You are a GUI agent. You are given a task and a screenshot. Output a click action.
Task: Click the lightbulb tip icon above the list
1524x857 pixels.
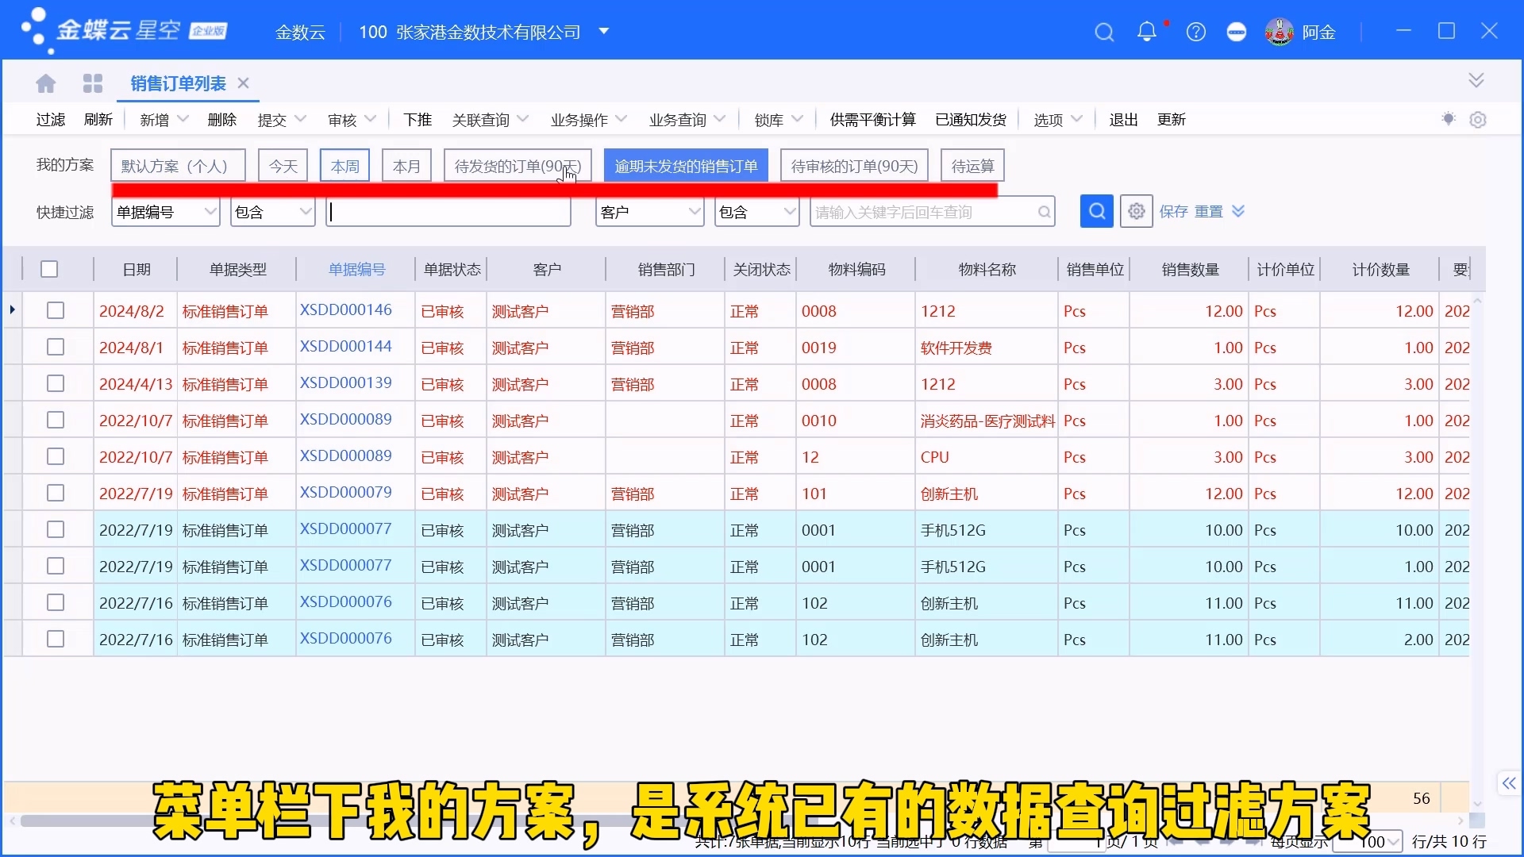point(1449,119)
